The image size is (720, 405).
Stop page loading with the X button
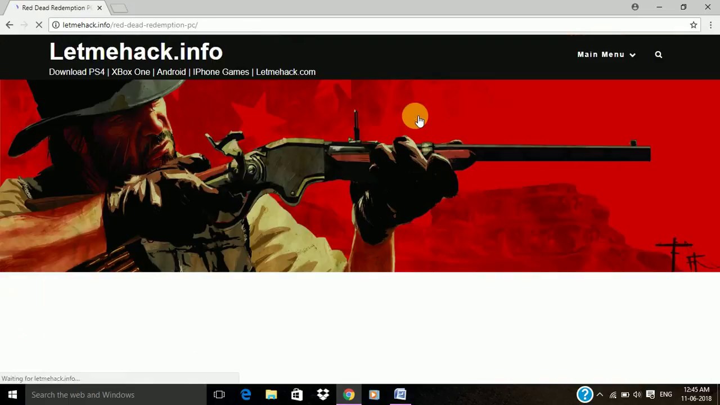(39, 25)
